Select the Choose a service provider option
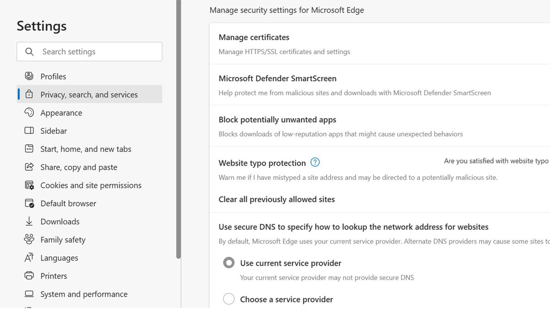Viewport: 550px width, 309px height. coord(229,298)
